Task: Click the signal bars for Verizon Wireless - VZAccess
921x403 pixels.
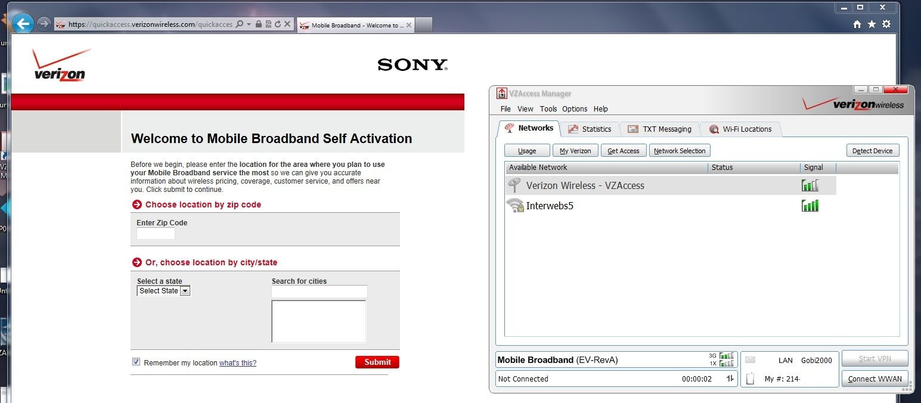Action: (810, 185)
